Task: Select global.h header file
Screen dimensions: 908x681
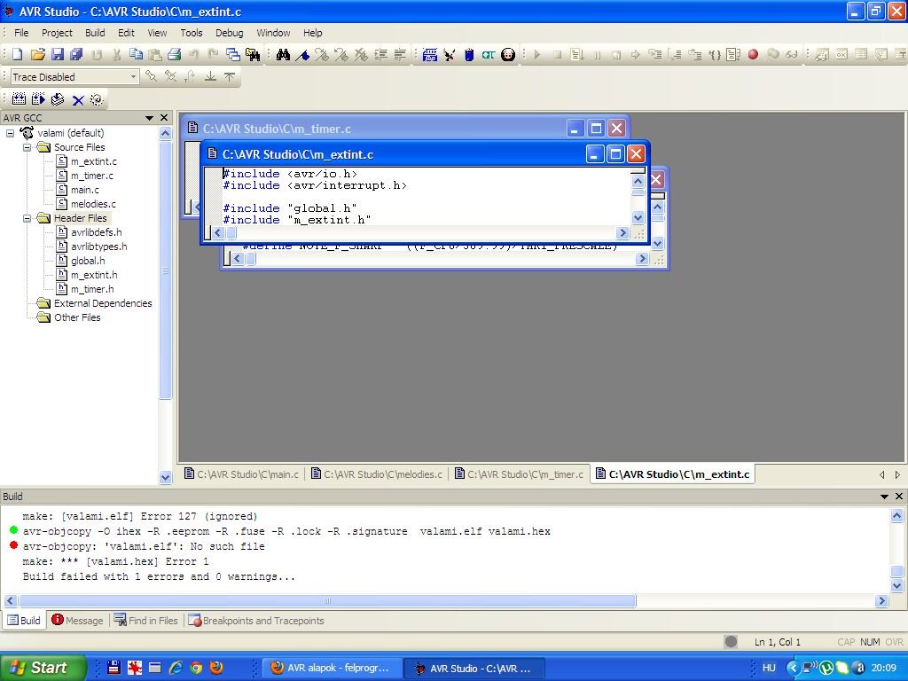Action: tap(81, 261)
